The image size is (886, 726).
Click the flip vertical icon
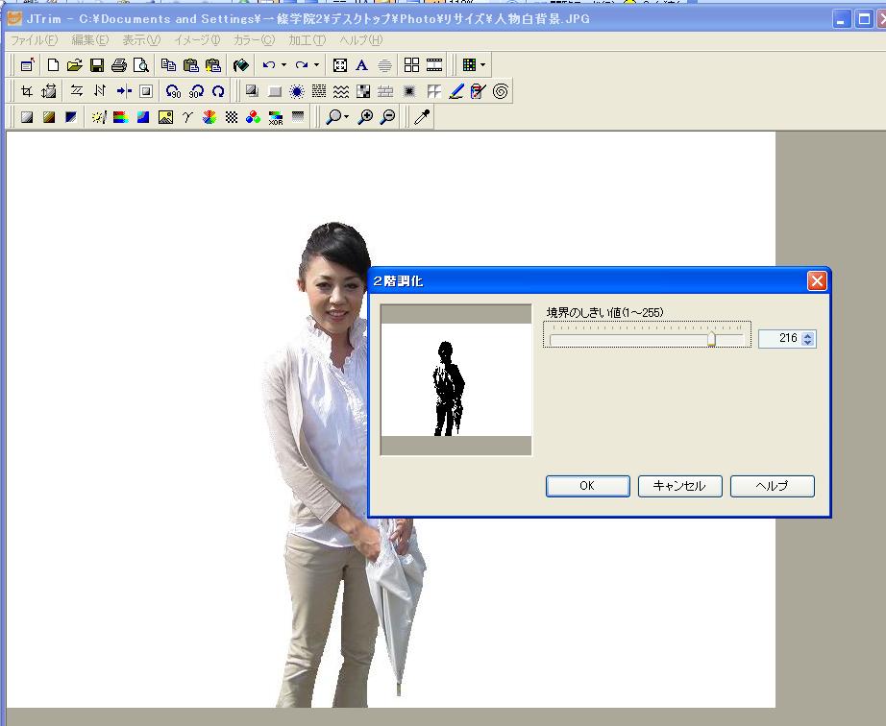pos(100,91)
